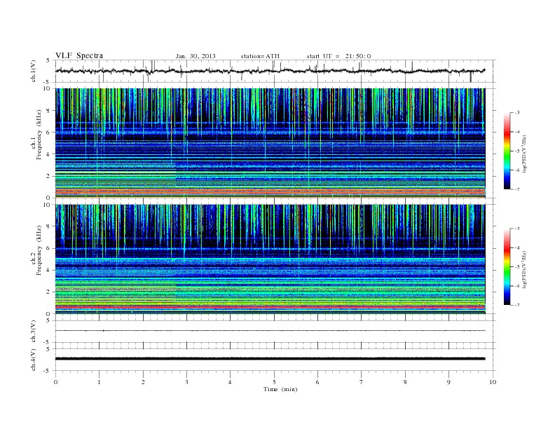Viewport: 555px width, 429px height.
Task: Click tick label "9" on the Time axis
Action: [448, 382]
